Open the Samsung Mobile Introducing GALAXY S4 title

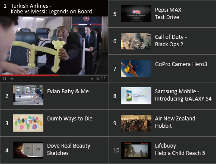(x=183, y=95)
